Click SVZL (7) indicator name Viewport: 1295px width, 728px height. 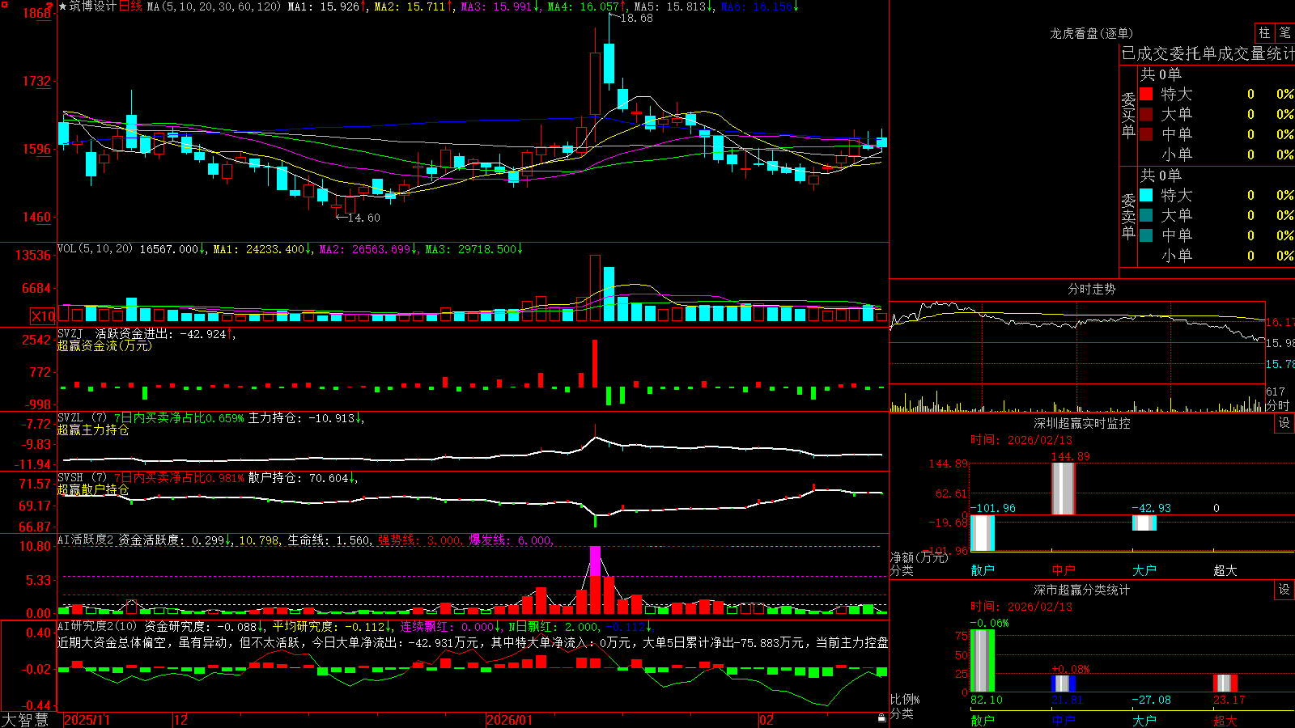(x=82, y=417)
